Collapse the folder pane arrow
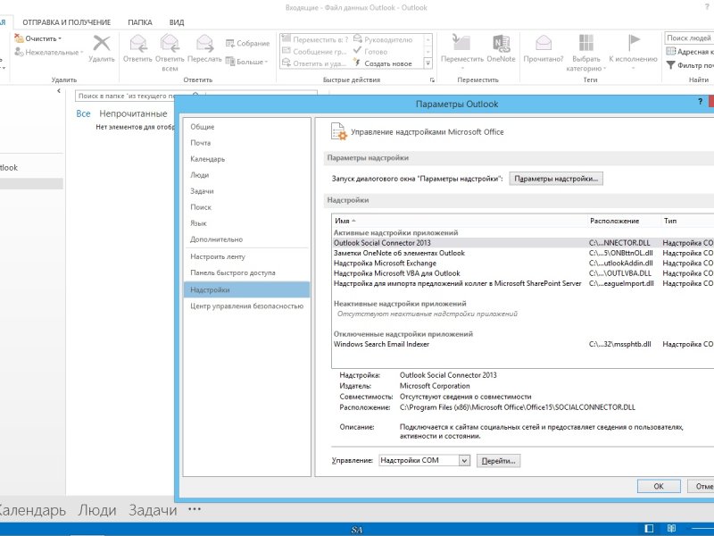714x536 pixels. pos(59,91)
